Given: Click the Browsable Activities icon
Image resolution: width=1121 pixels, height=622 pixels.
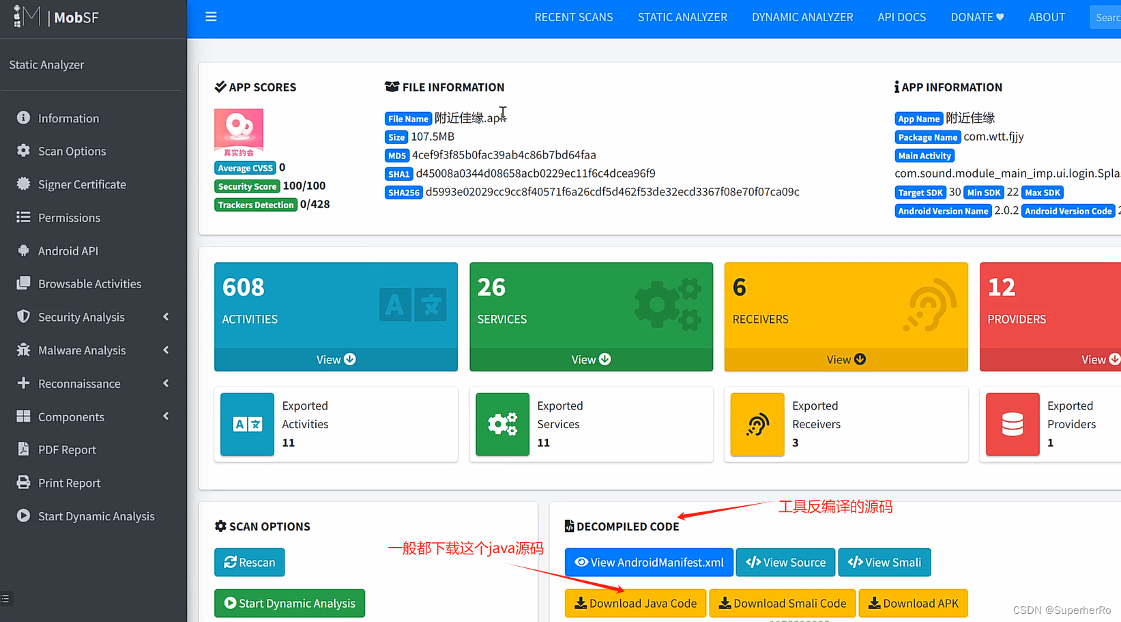Looking at the screenshot, I should point(23,283).
